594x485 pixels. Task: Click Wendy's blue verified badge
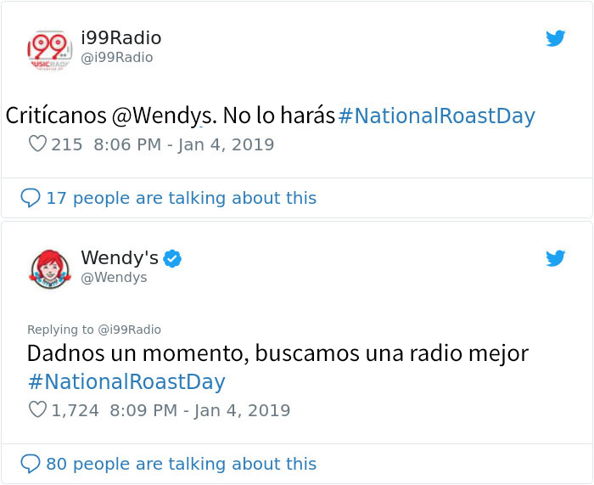172,258
